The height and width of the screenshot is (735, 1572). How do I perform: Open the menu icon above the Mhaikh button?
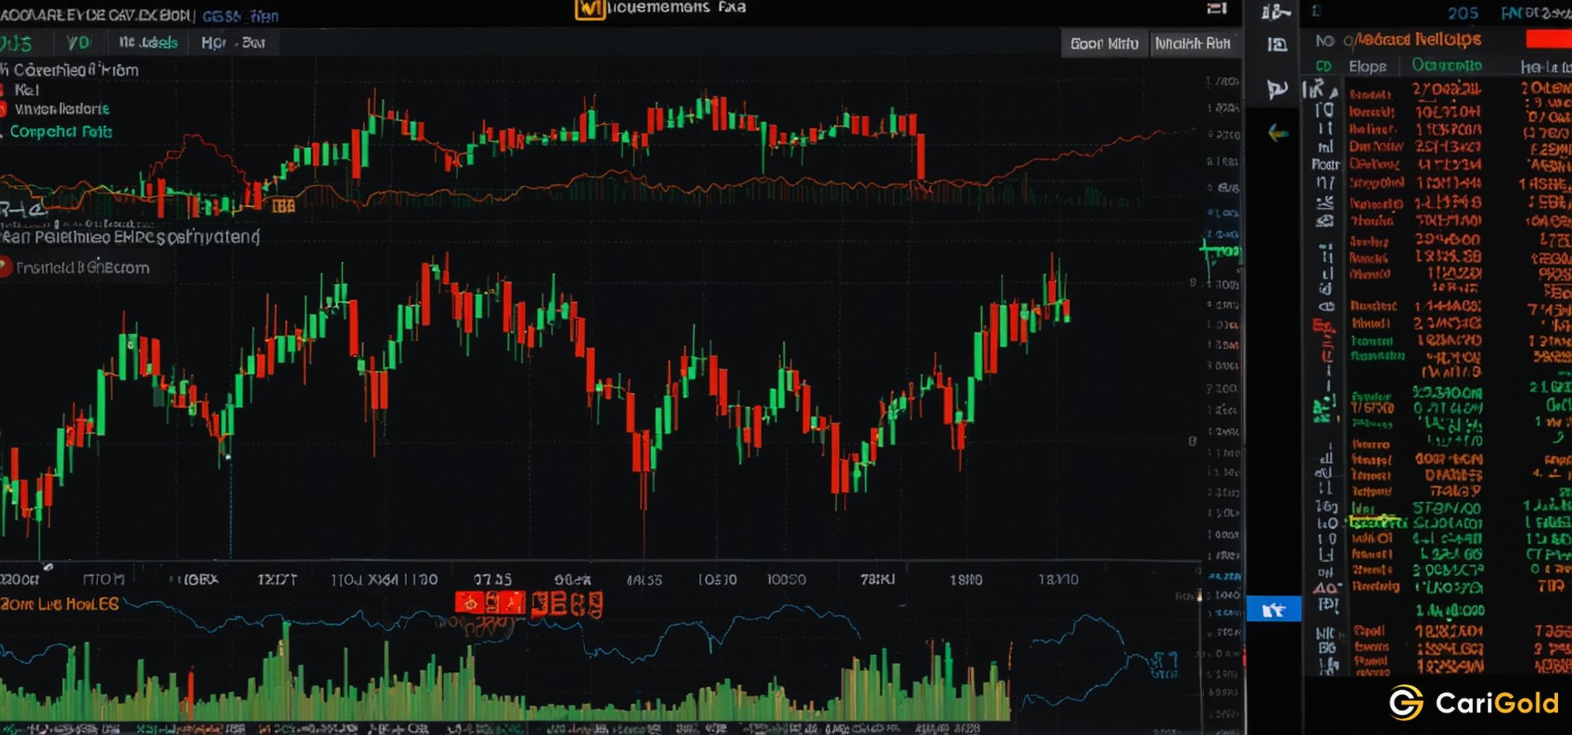click(x=1217, y=8)
